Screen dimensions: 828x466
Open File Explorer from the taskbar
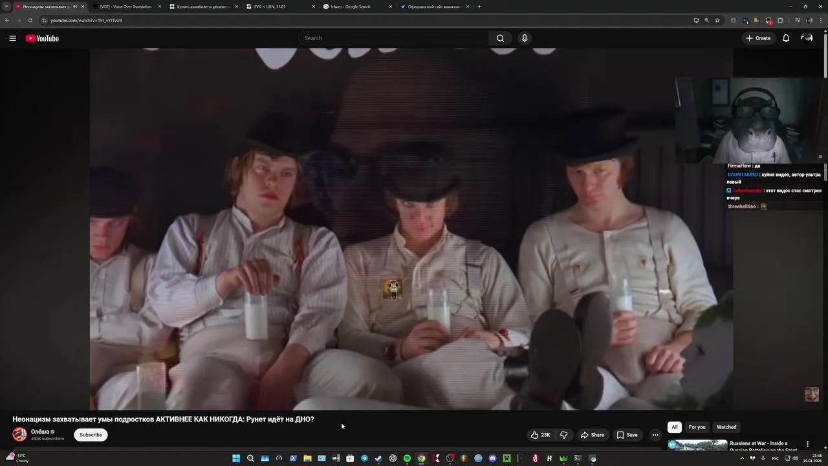pyautogui.click(x=307, y=458)
